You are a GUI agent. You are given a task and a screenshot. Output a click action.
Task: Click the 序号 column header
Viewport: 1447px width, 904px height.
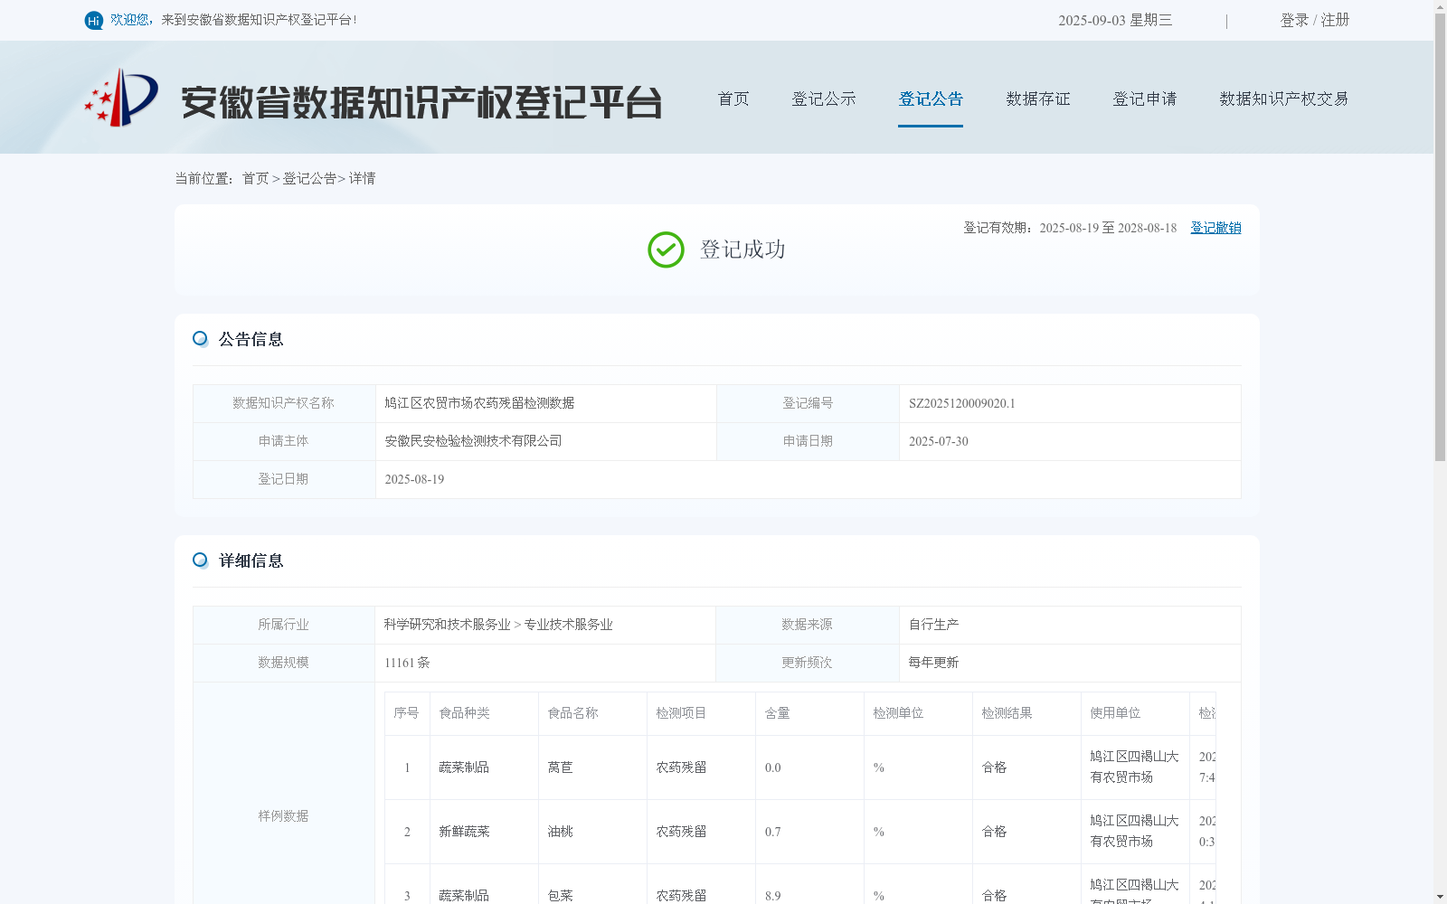(x=406, y=713)
